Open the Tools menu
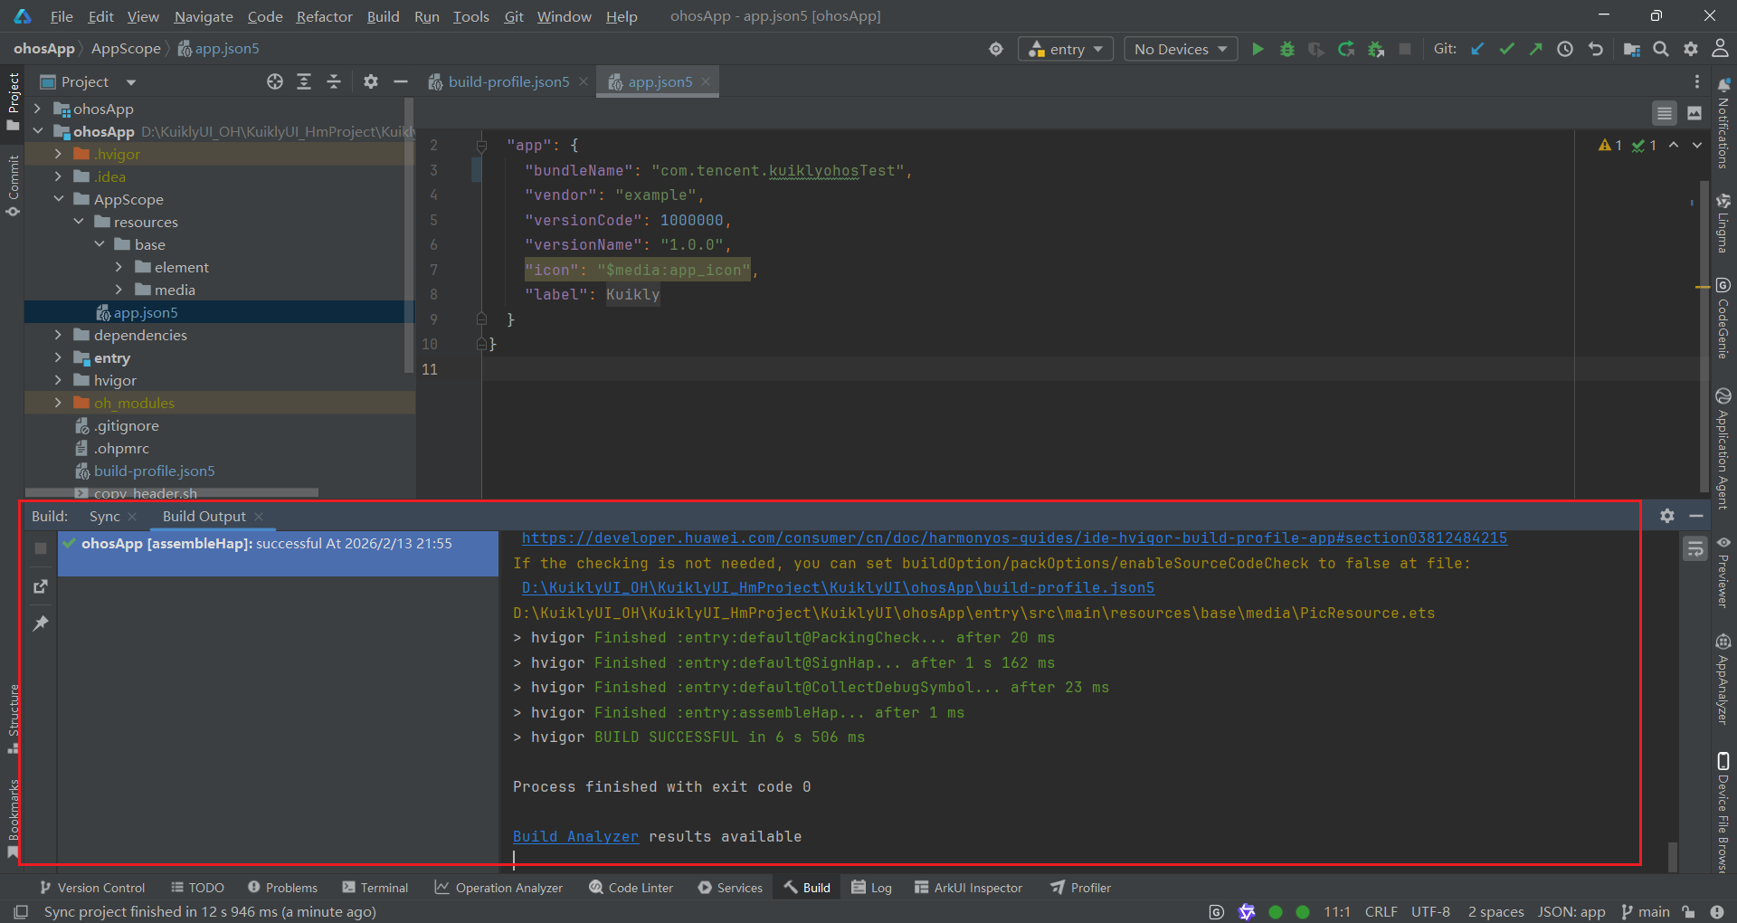The image size is (1737, 923). tap(470, 16)
